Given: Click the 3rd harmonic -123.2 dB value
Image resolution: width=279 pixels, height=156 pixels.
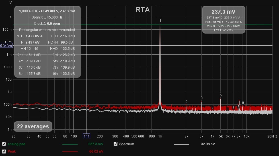Looking at the screenshot, I should point(67,55).
